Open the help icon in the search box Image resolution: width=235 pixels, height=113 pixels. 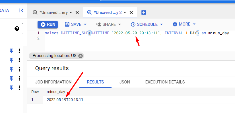pos(17,29)
